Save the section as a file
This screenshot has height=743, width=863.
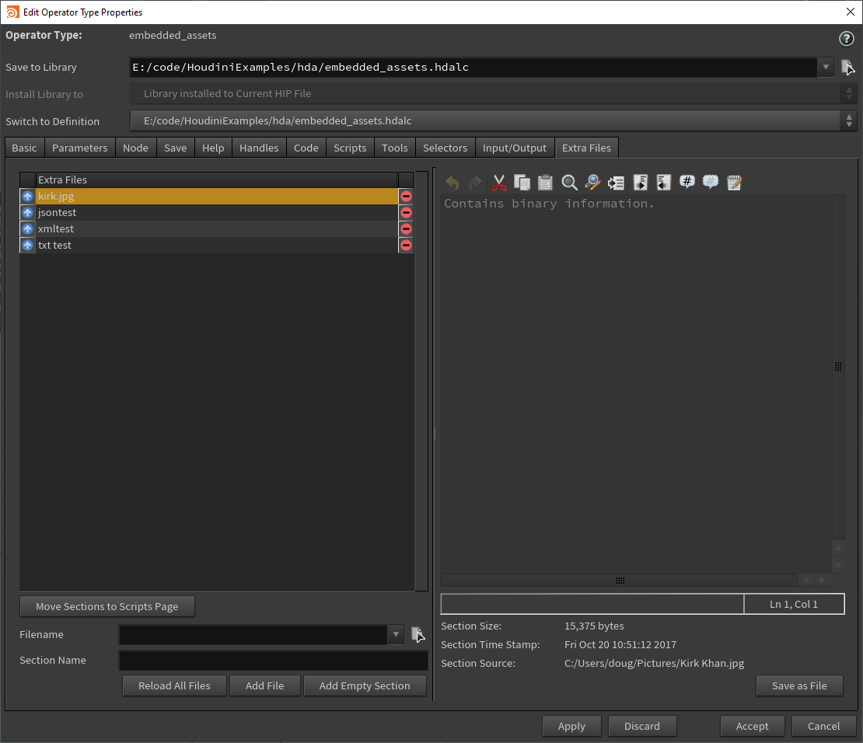coord(799,685)
